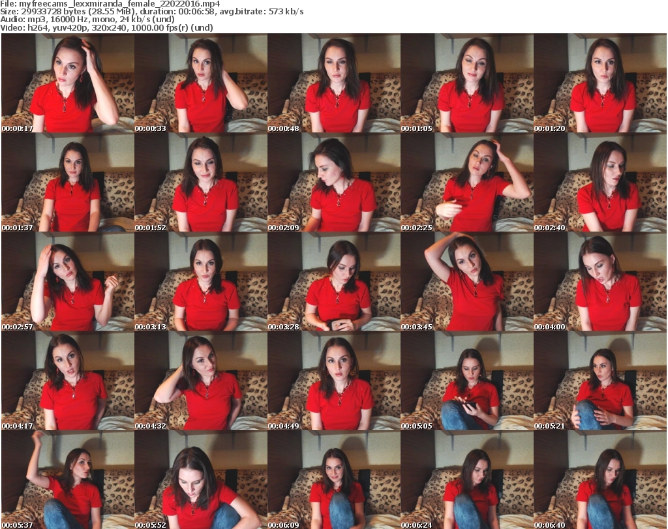Pick the preview frame at 00:04:49
This screenshot has height=529, width=668.
334,381
